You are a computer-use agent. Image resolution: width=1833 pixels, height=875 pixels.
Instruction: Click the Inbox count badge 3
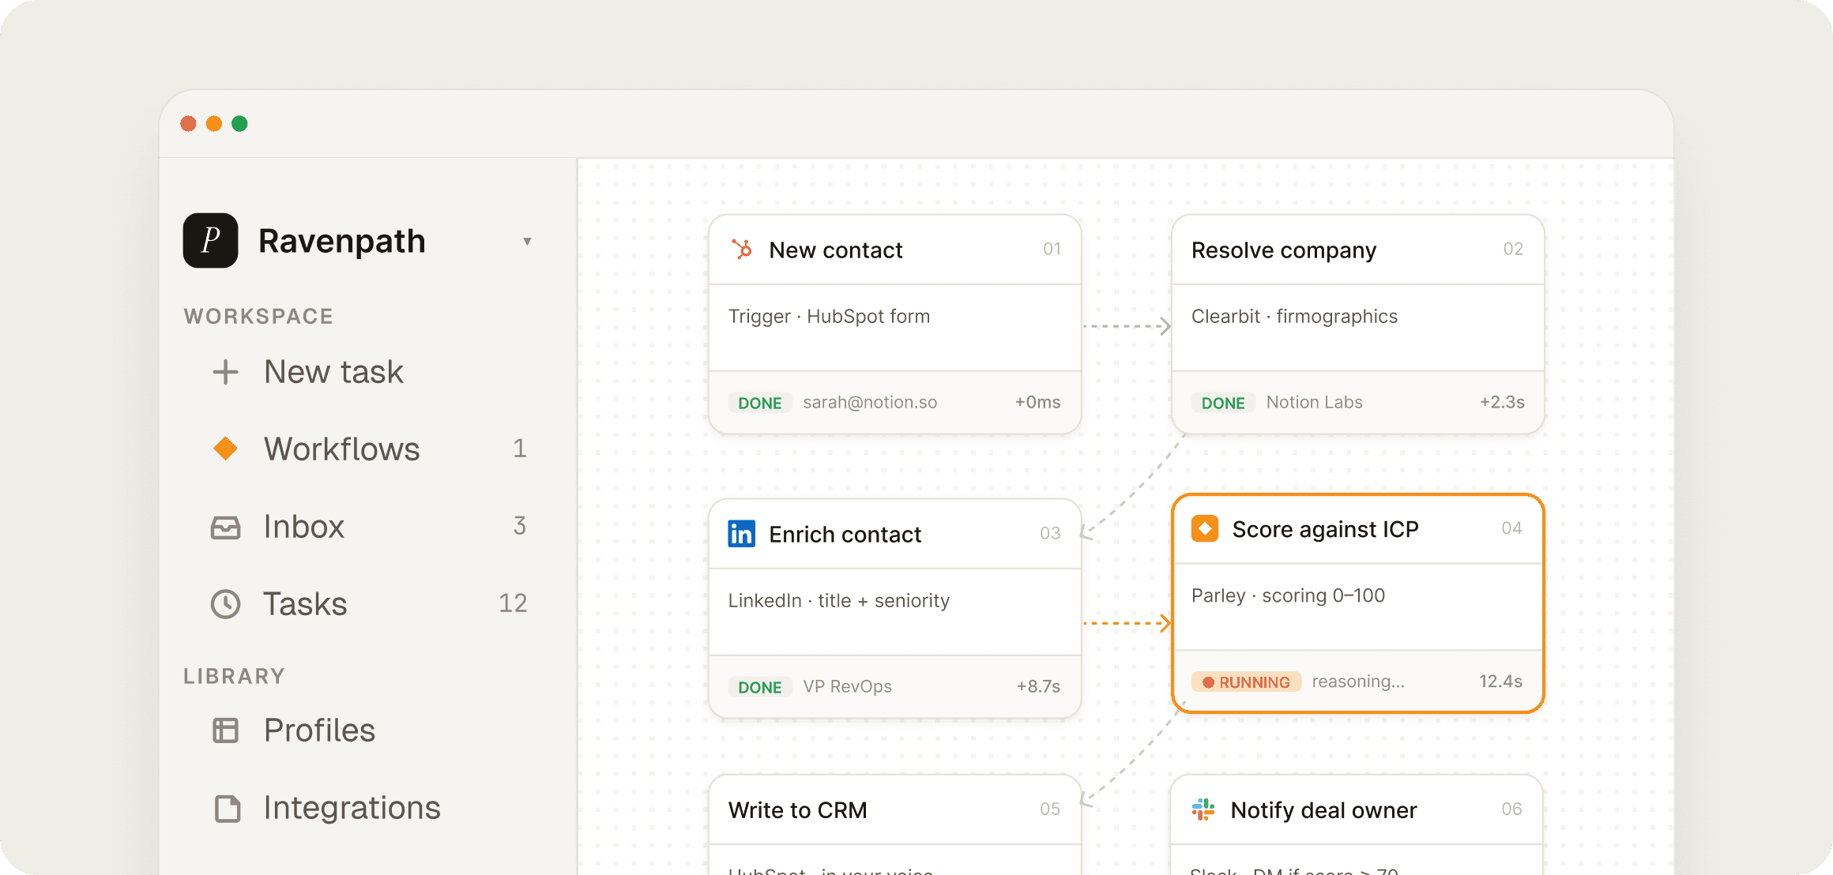pyautogui.click(x=519, y=526)
